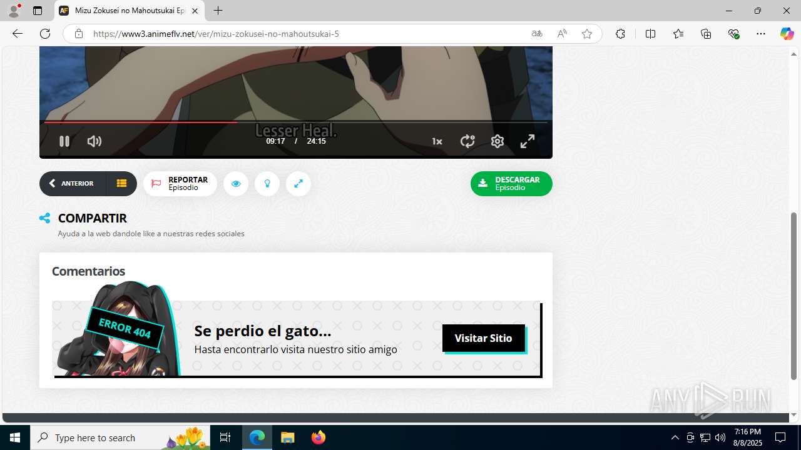Close the Mizu Zokusei tab

[195, 11]
